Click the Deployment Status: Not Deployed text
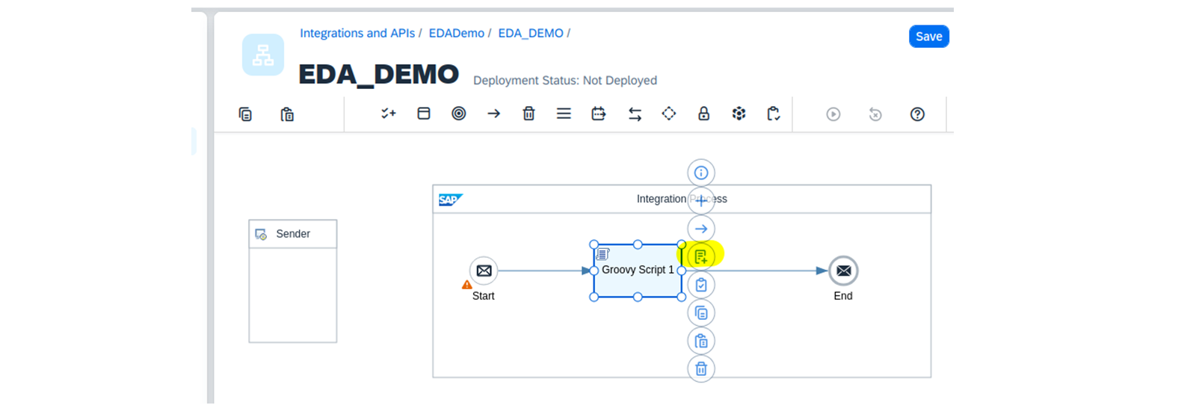This screenshot has width=1196, height=411. 565,80
